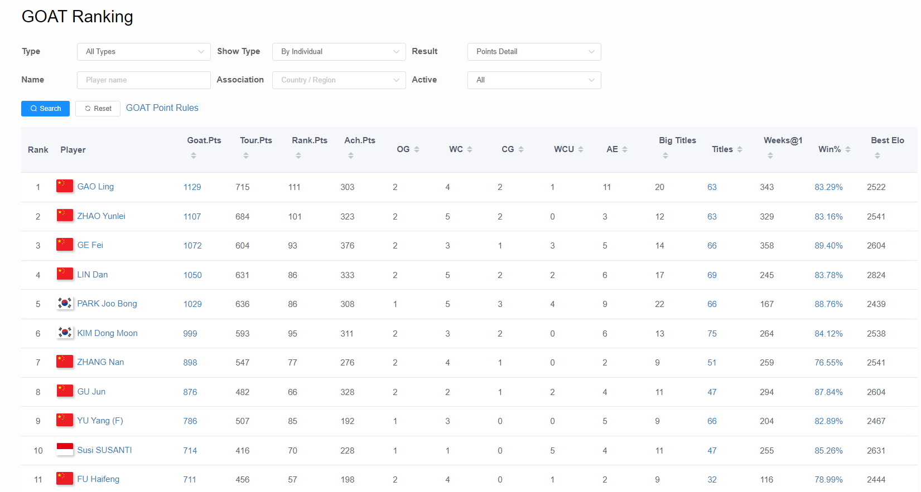
Task: Open the Type dropdown showing All Types
Action: 144,51
